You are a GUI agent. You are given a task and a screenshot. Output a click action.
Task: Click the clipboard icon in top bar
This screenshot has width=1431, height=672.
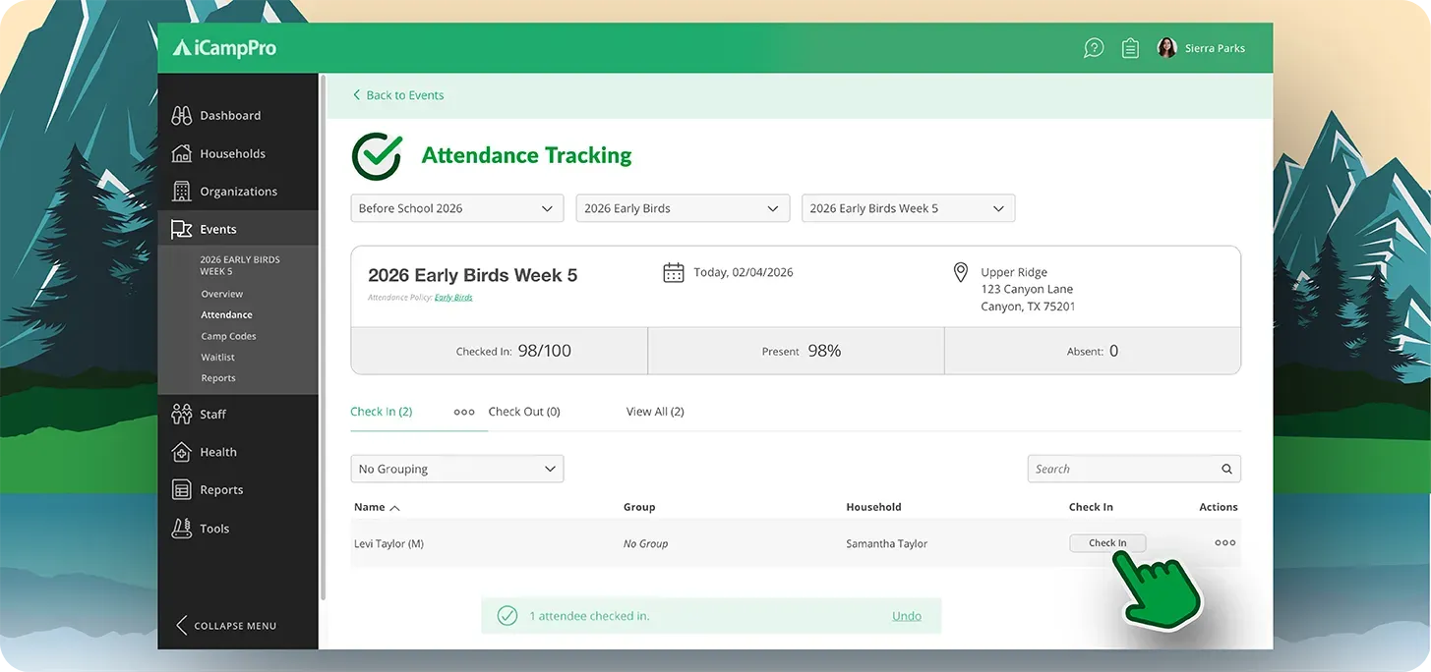point(1129,47)
